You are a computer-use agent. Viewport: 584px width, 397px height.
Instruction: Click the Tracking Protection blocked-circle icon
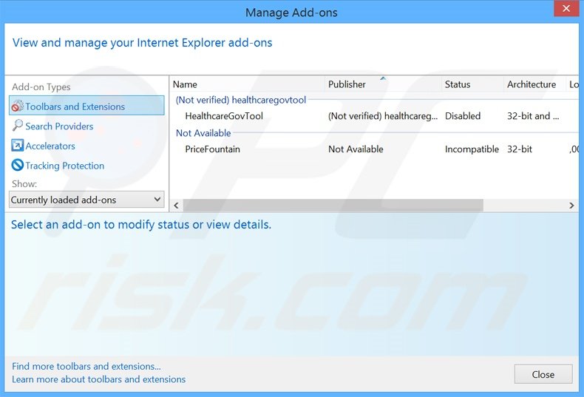click(17, 165)
